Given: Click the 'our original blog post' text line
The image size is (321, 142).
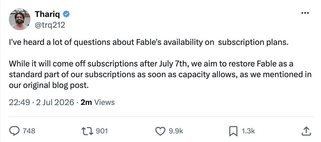Looking at the screenshot, I should point(49,85).
